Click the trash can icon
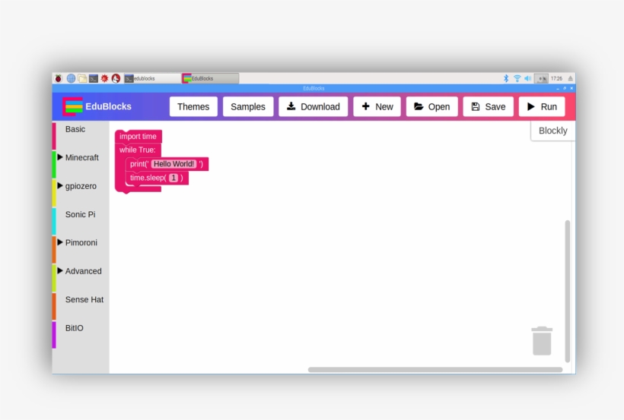 (x=542, y=341)
